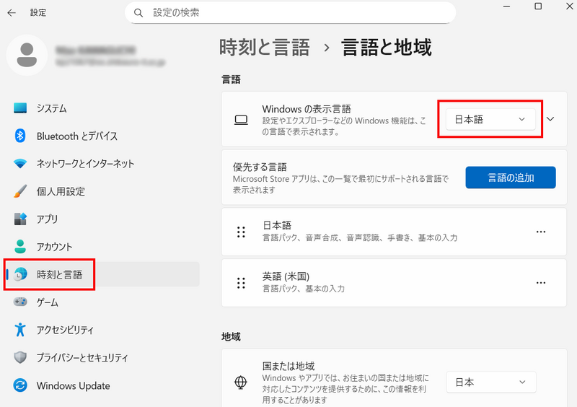
Task: Open more options for 日本語
Action: coord(541,232)
